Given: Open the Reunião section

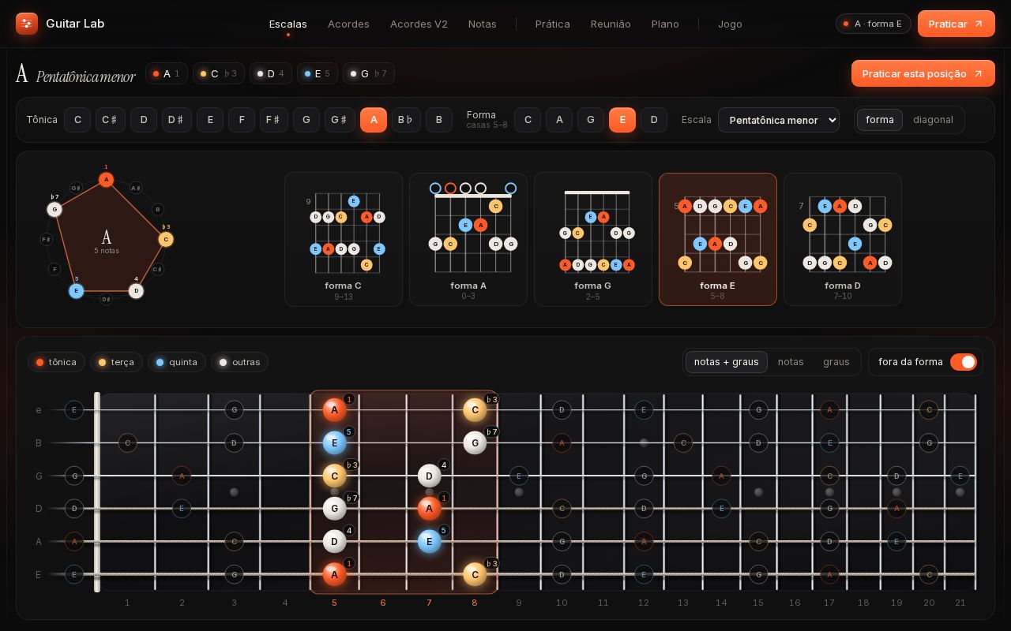Looking at the screenshot, I should coord(611,24).
